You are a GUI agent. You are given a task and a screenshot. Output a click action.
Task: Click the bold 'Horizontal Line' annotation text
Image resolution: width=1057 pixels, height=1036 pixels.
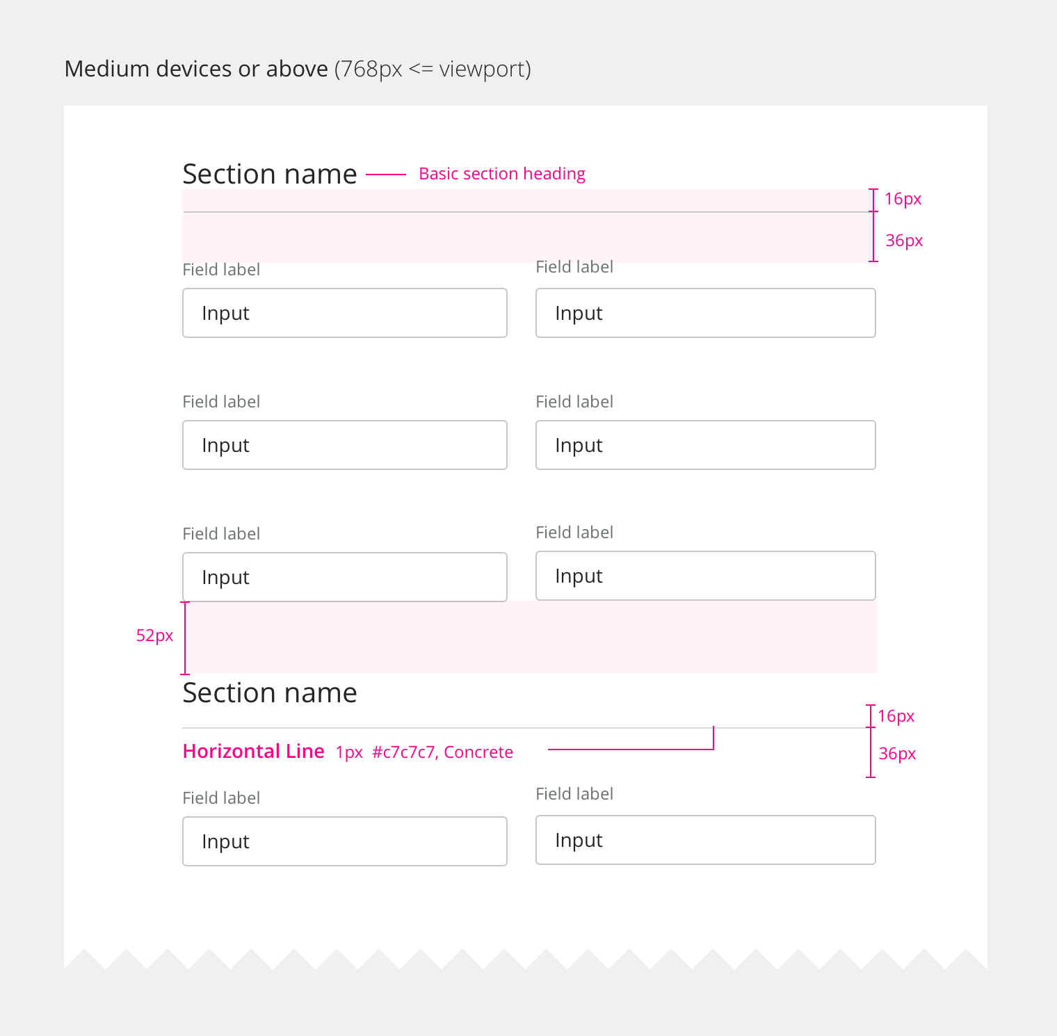tap(253, 752)
